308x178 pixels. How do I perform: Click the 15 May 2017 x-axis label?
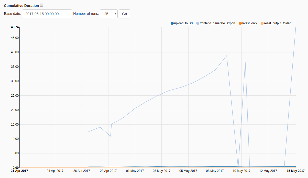tap(295, 171)
